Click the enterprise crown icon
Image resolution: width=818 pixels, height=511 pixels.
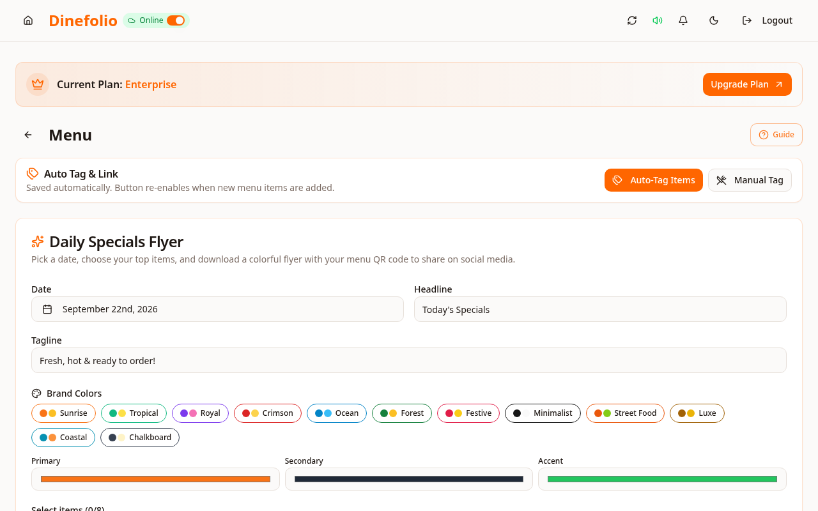[38, 84]
